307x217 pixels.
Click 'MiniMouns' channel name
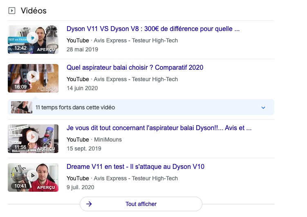coord(108,139)
